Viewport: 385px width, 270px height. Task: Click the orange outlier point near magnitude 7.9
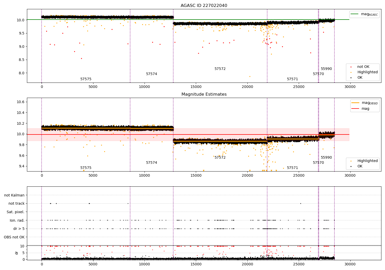(x=250, y=76)
